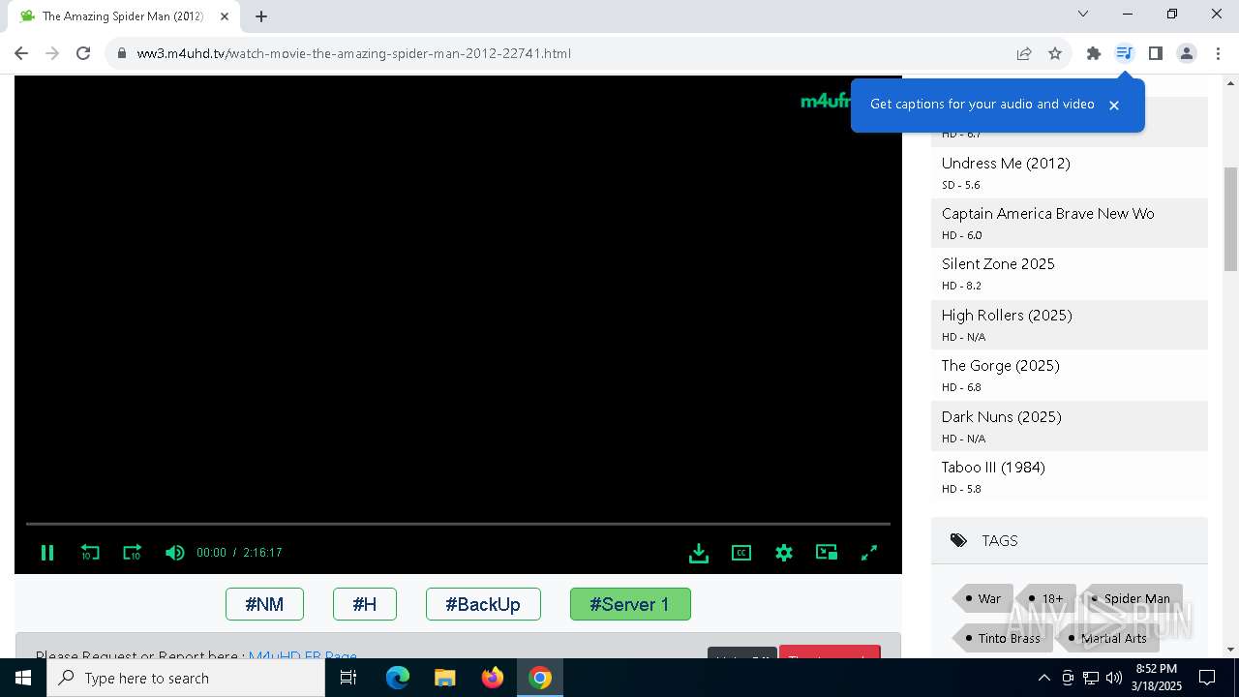Close the captions tooltip popup

click(1114, 106)
